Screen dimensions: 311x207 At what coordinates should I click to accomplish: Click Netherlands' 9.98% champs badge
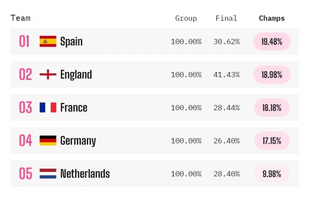coord(272,174)
